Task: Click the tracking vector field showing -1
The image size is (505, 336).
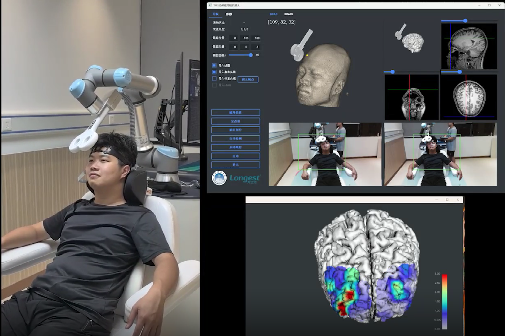Action: 257,47
